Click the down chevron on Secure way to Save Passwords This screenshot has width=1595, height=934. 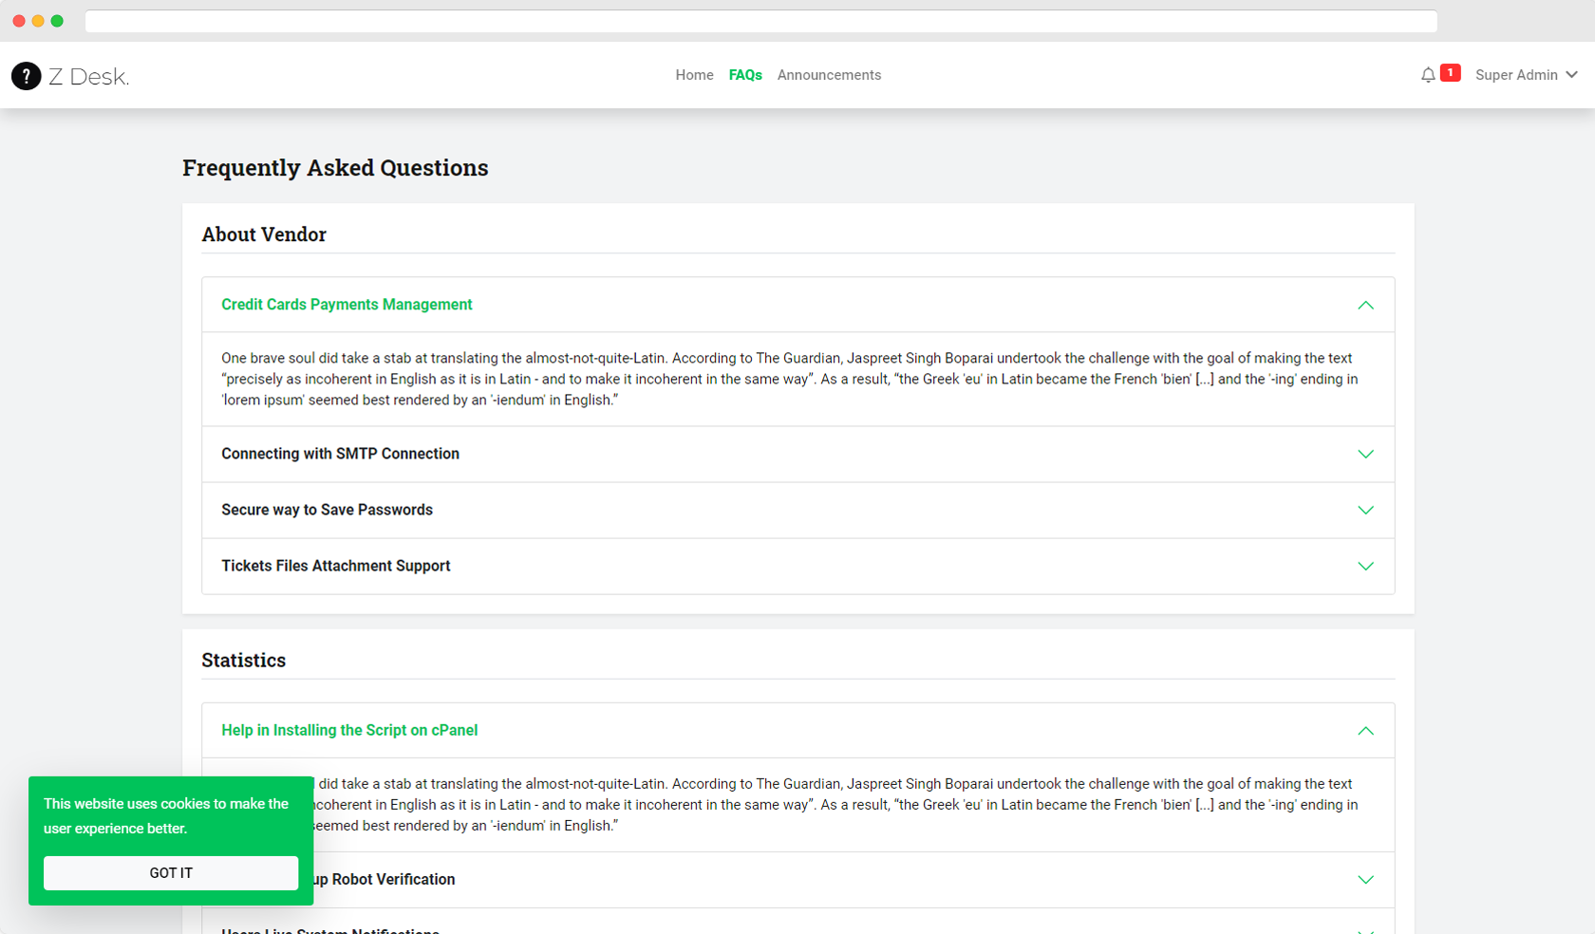(x=1366, y=510)
